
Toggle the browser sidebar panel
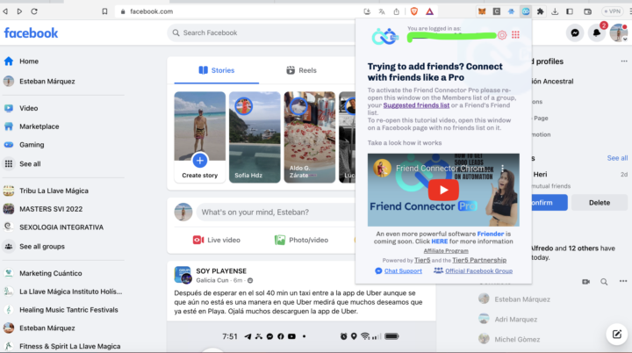pos(570,11)
